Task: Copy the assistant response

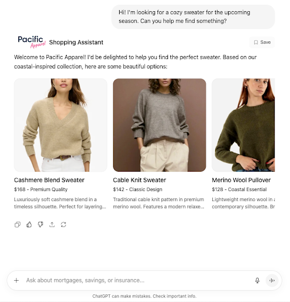Action: pyautogui.click(x=18, y=225)
